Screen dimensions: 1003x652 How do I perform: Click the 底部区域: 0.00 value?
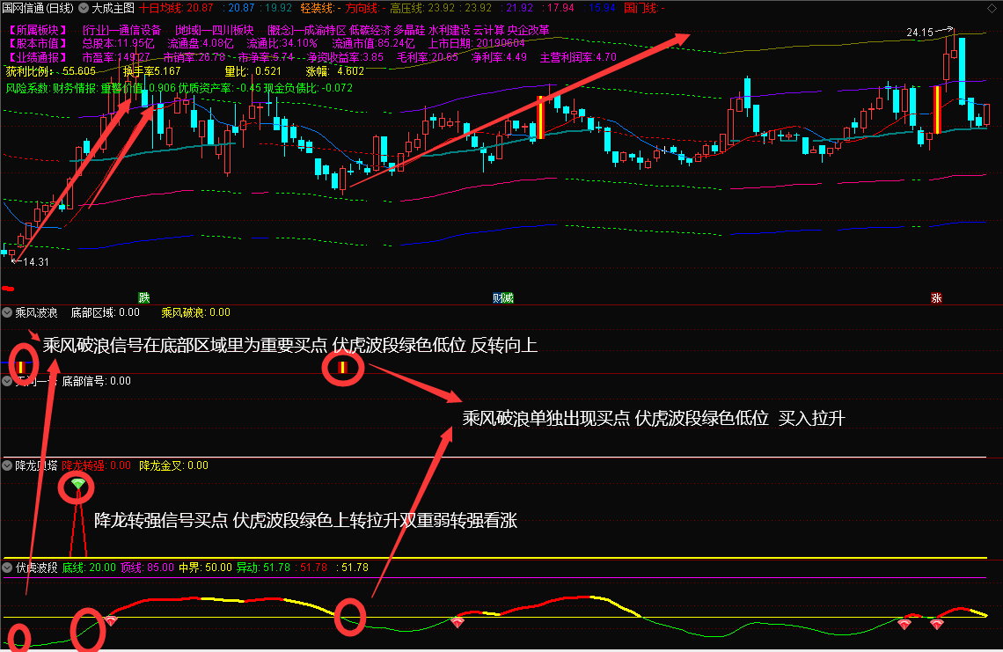pyautogui.click(x=105, y=312)
